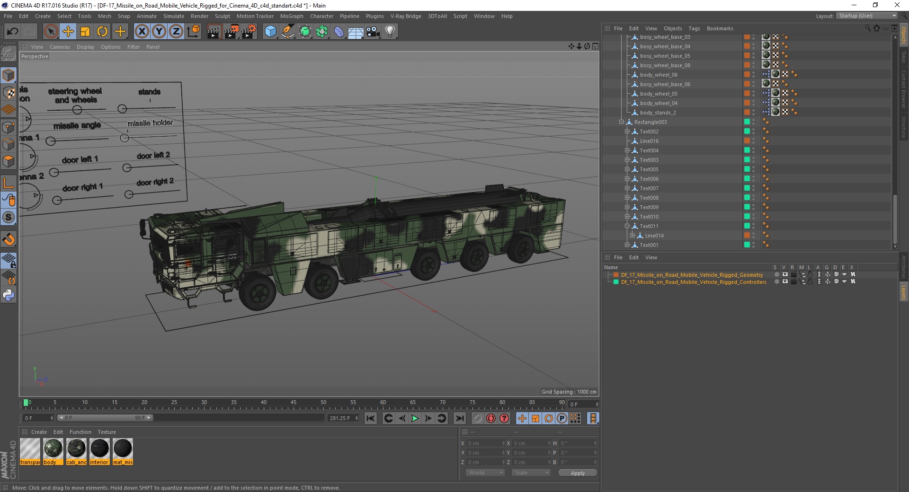Toggle the Snap enable icon

[9, 217]
